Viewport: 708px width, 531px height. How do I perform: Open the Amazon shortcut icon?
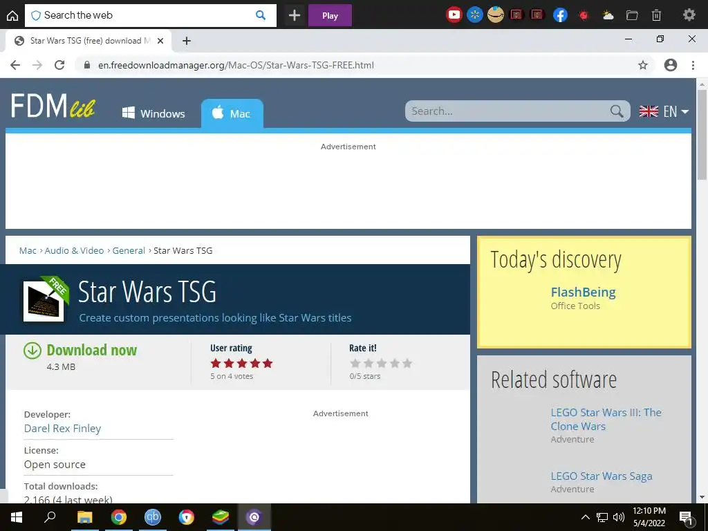(495, 15)
